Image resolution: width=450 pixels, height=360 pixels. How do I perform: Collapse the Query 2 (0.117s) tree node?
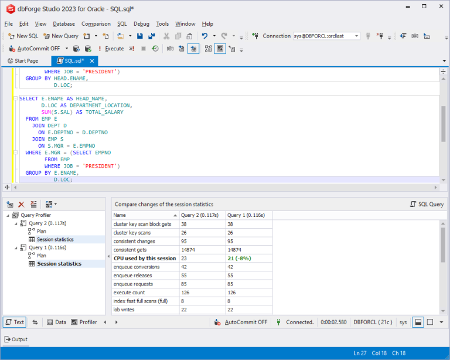click(16, 223)
